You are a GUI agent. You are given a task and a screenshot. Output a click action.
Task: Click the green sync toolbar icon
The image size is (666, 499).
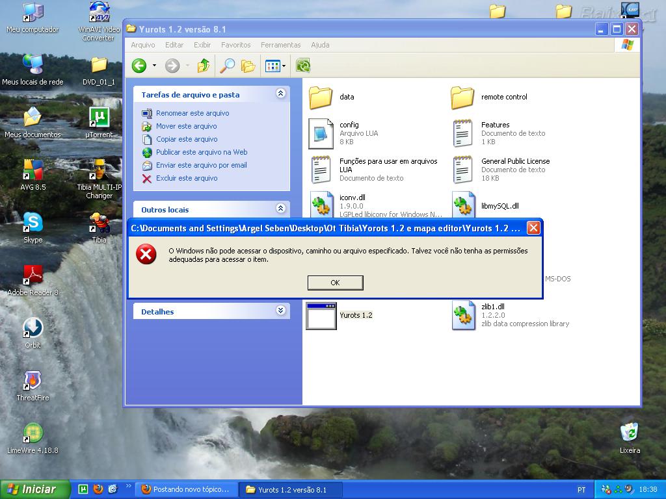(x=303, y=66)
